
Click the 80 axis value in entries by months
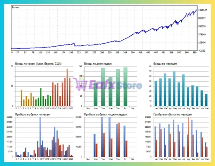(150, 67)
